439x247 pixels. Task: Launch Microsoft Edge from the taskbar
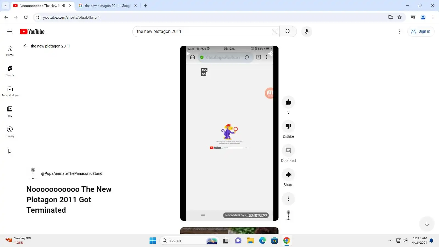[x=263, y=241]
